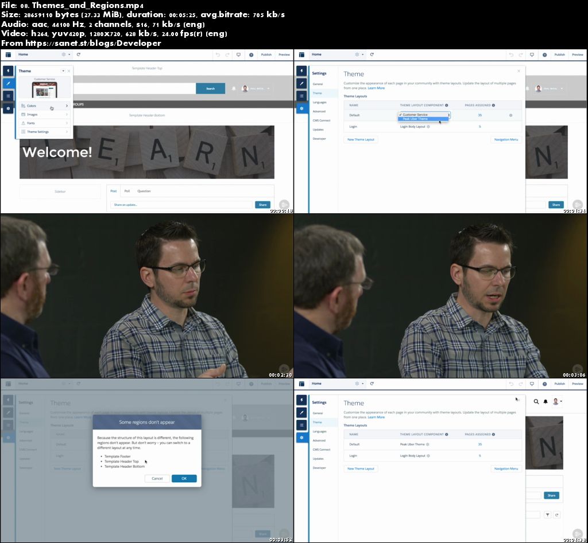Screen dimensions: 588x543
Task: Open avatar dropdown arrow in 00:04:38 frame
Action: click(561, 401)
